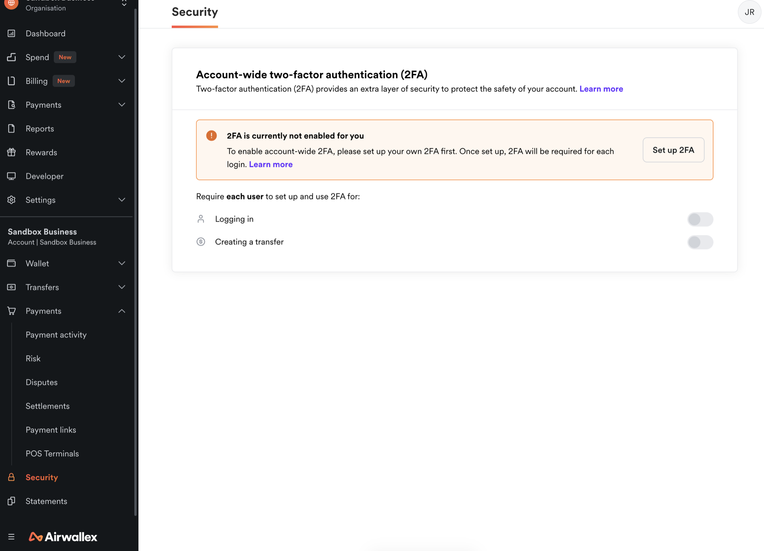The width and height of the screenshot is (764, 551).
Task: Select the Spend sidebar icon
Action: (x=11, y=57)
